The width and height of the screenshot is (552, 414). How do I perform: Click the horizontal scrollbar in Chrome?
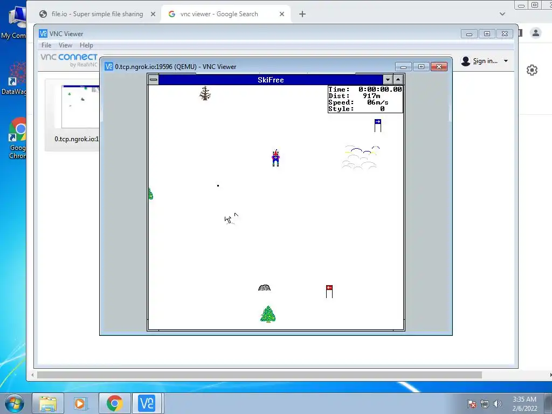click(259, 375)
